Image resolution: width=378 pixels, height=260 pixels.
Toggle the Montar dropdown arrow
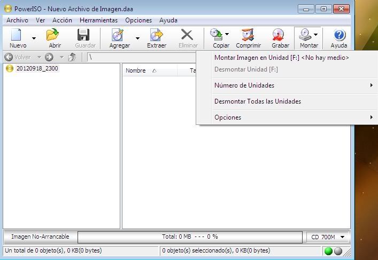pos(316,34)
